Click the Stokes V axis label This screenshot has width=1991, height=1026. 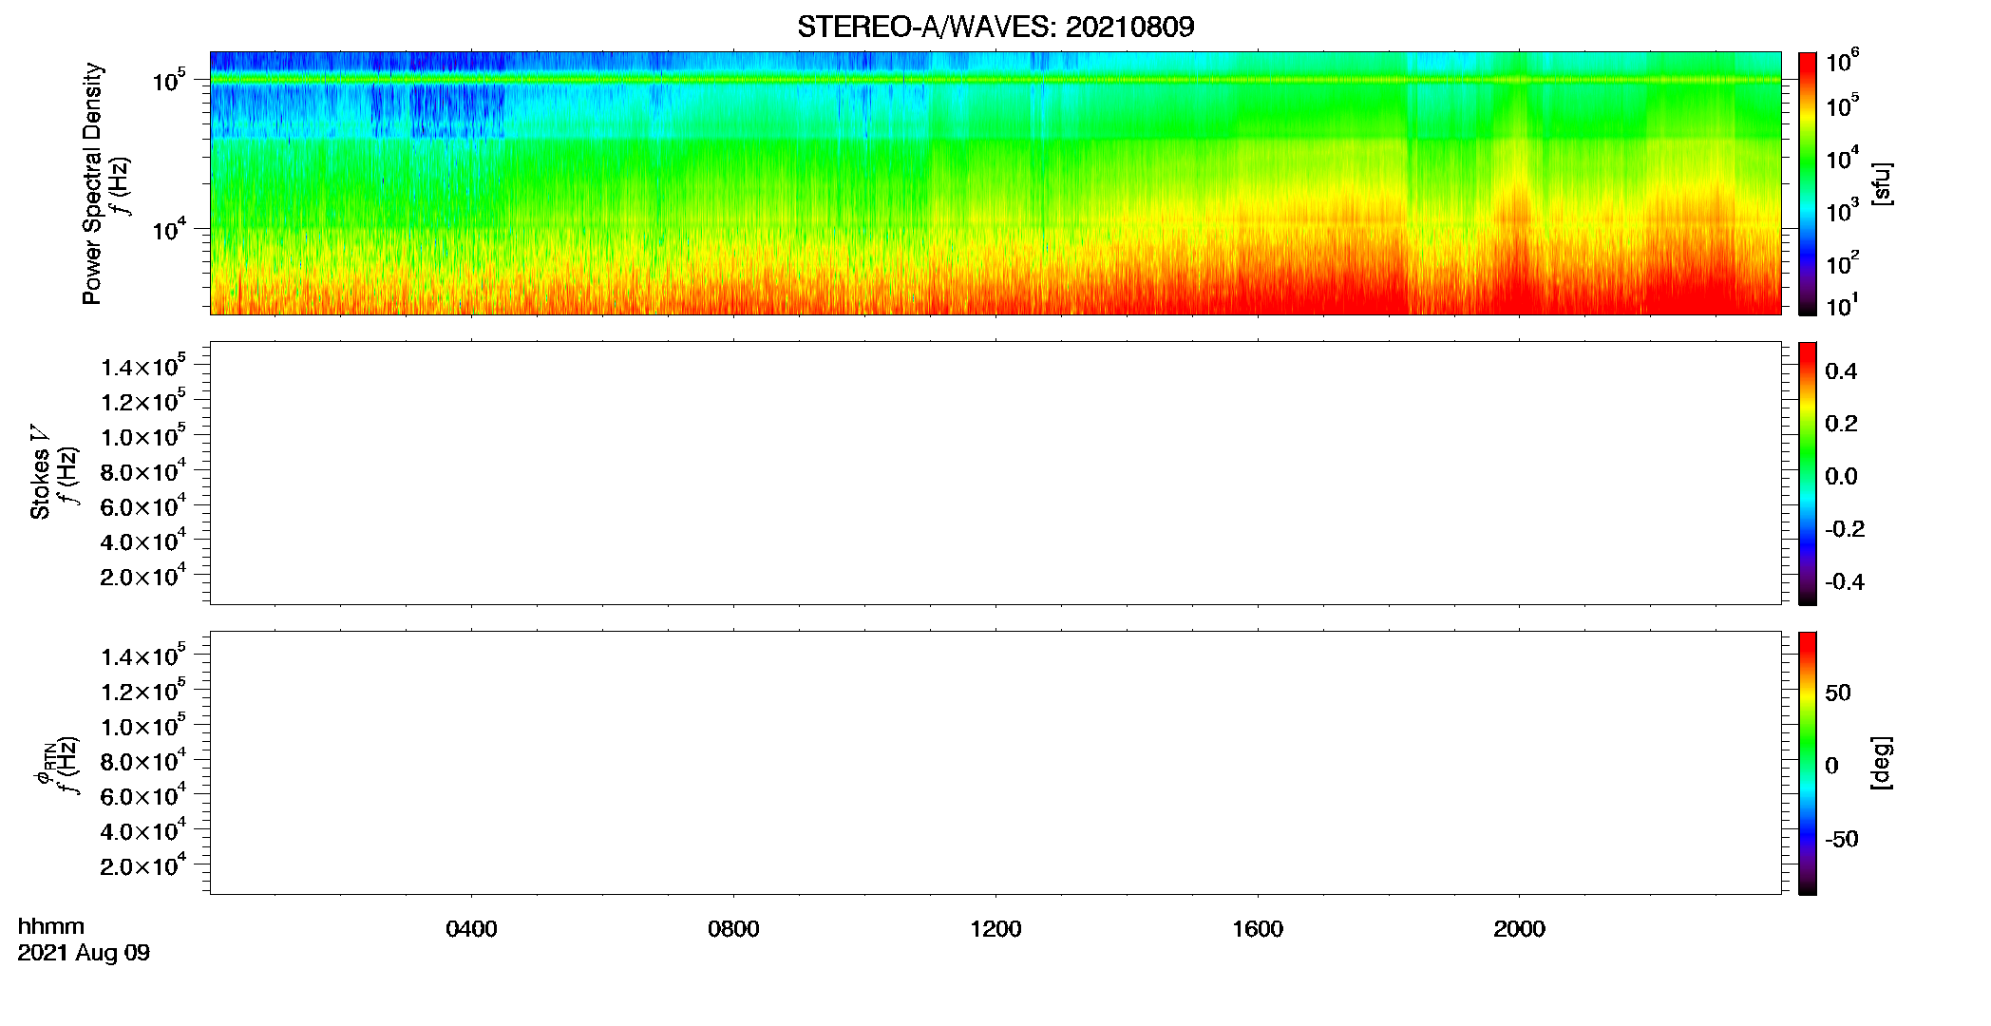[40, 473]
